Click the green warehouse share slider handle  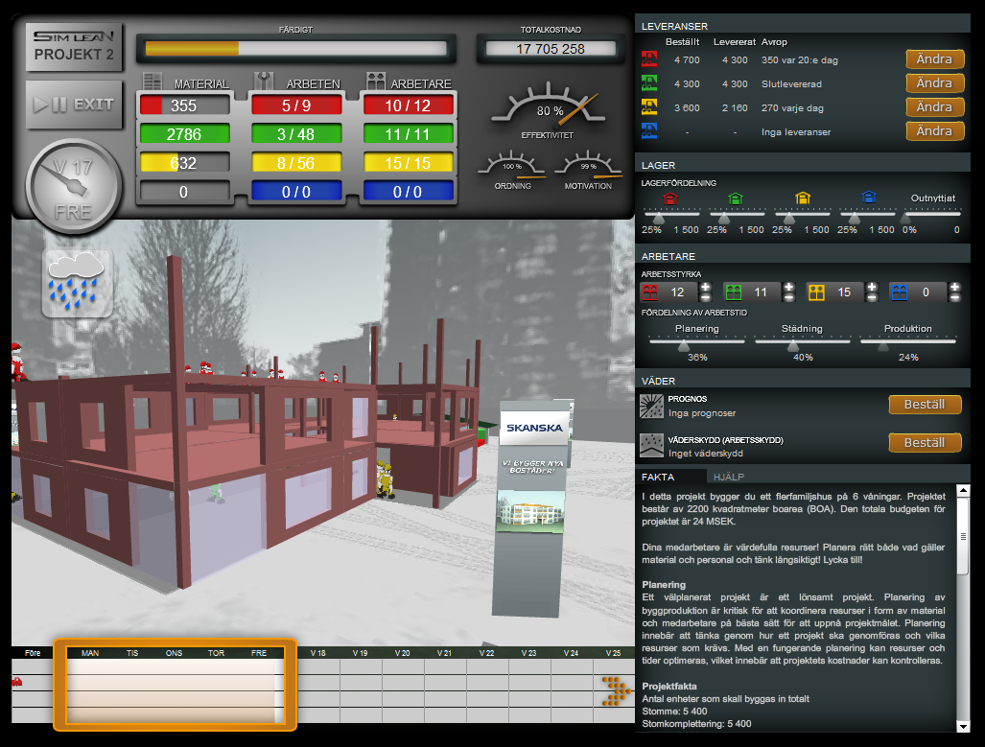click(x=724, y=219)
